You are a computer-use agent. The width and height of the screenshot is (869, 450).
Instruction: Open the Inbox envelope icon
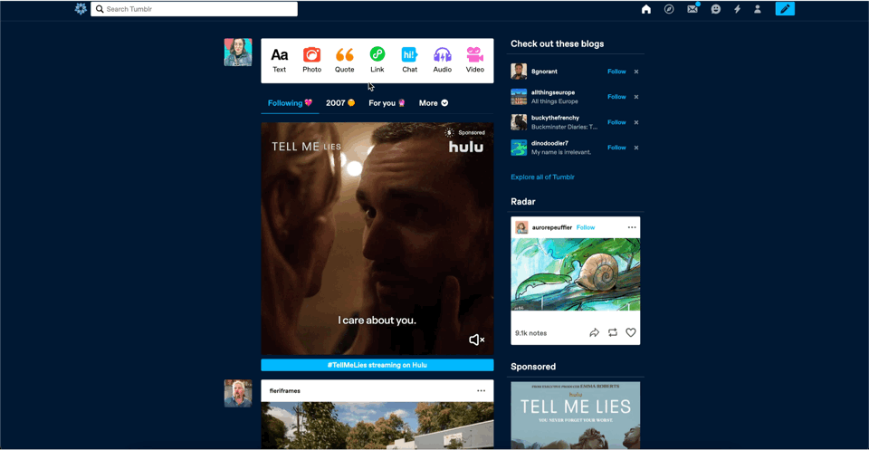tap(692, 9)
